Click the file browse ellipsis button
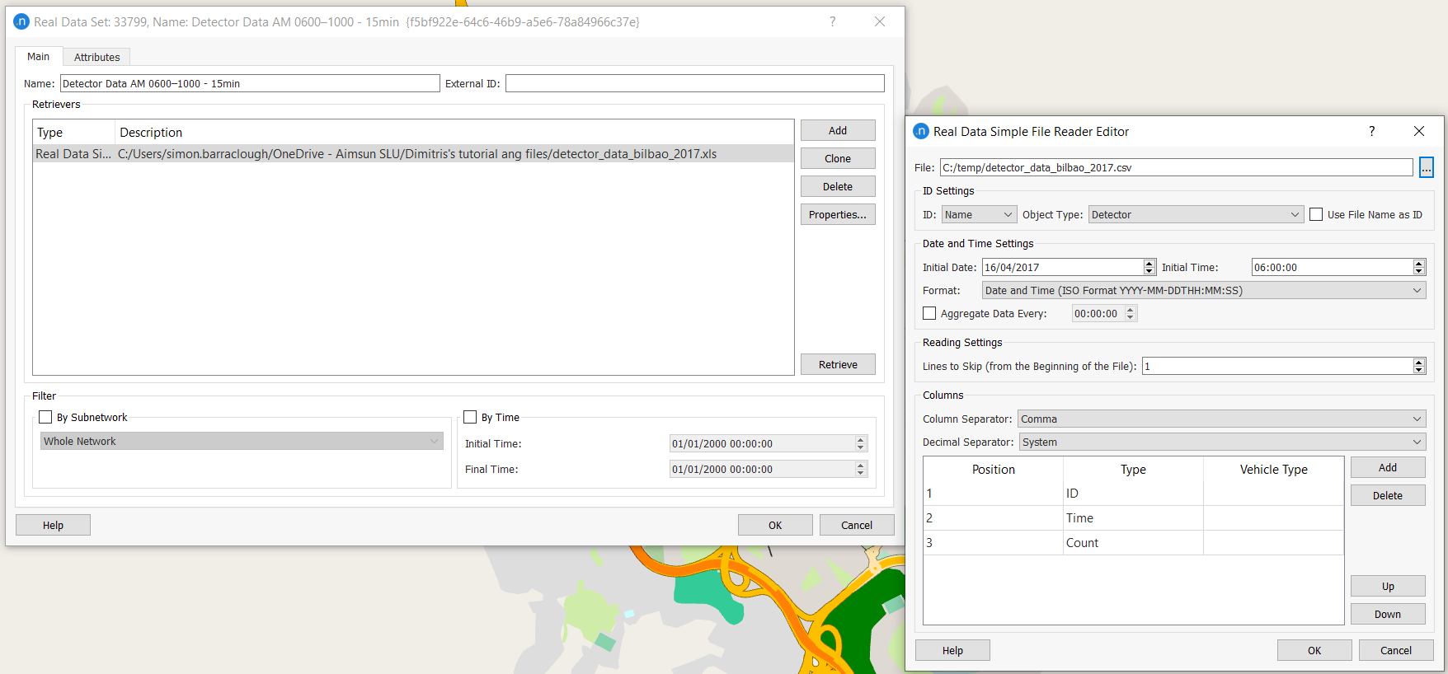 (x=1426, y=167)
